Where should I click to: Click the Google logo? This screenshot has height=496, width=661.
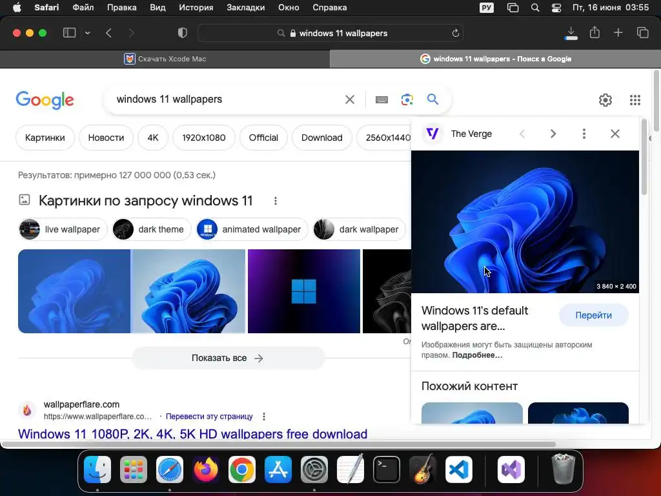coord(45,100)
